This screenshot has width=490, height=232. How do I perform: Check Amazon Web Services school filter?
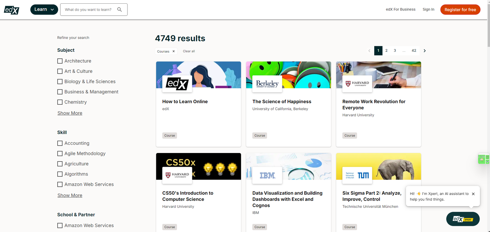(x=60, y=226)
